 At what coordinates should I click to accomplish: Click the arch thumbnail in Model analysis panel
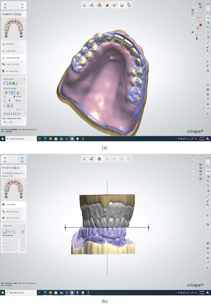click(x=14, y=188)
